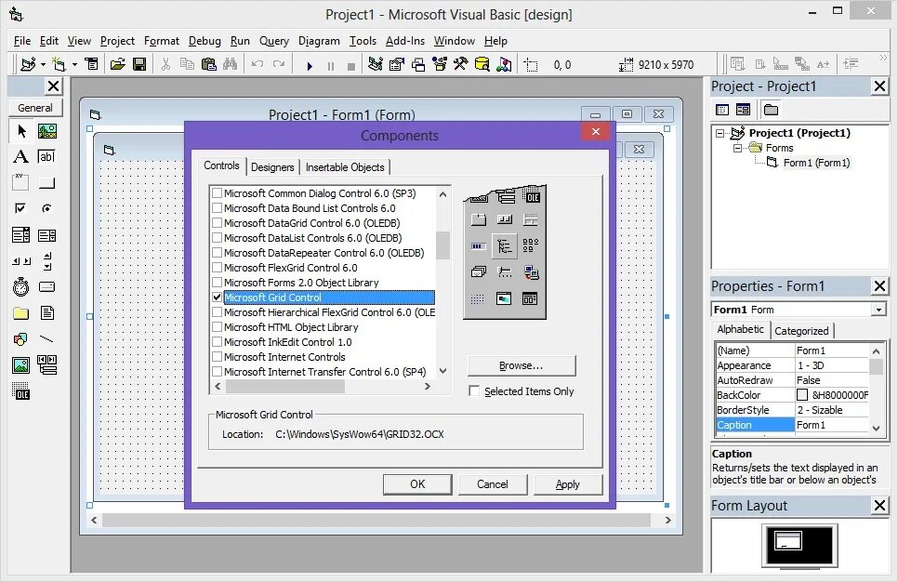Click the Start (run) toolbar button
This screenshot has width=898, height=582.
(310, 66)
